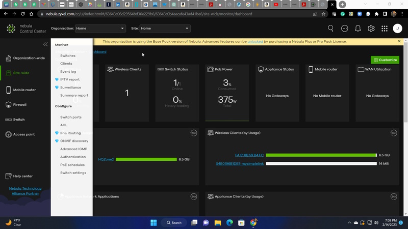Click 24h icon on Wireless Clients by Usage
This screenshot has height=229, width=408.
click(x=394, y=133)
